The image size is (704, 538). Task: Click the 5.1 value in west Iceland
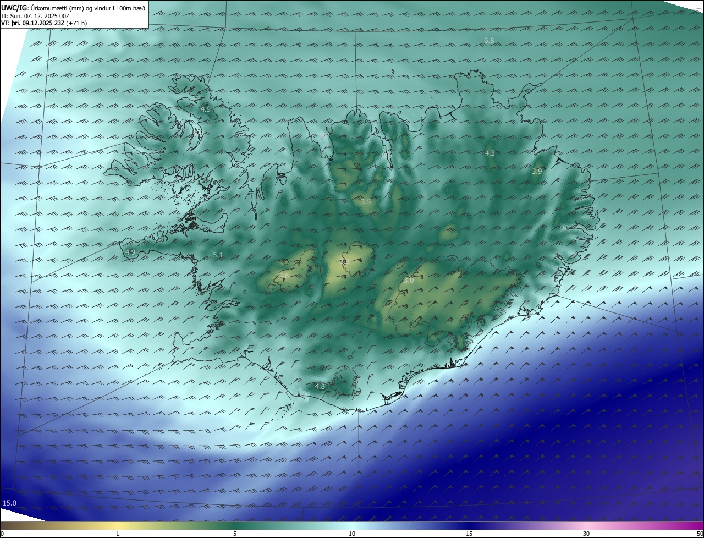[218, 255]
